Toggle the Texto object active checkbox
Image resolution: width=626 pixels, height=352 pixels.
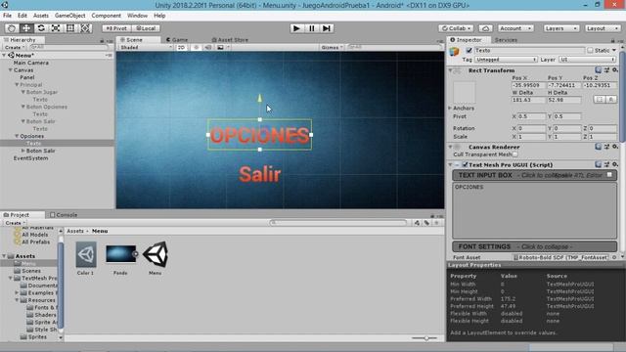[x=469, y=50]
